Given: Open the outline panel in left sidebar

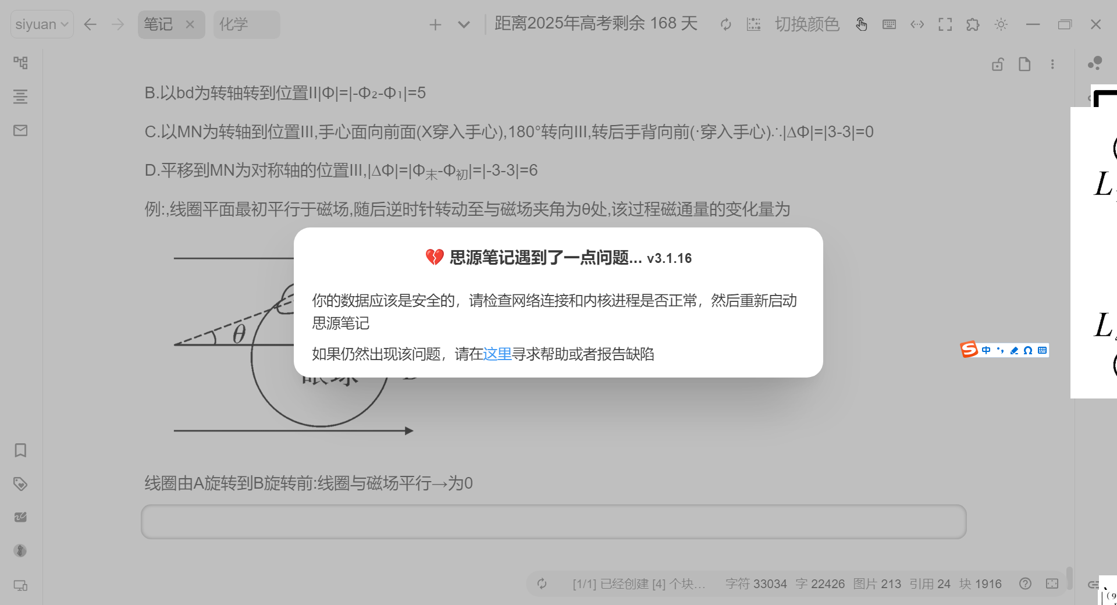Looking at the screenshot, I should tap(20, 97).
